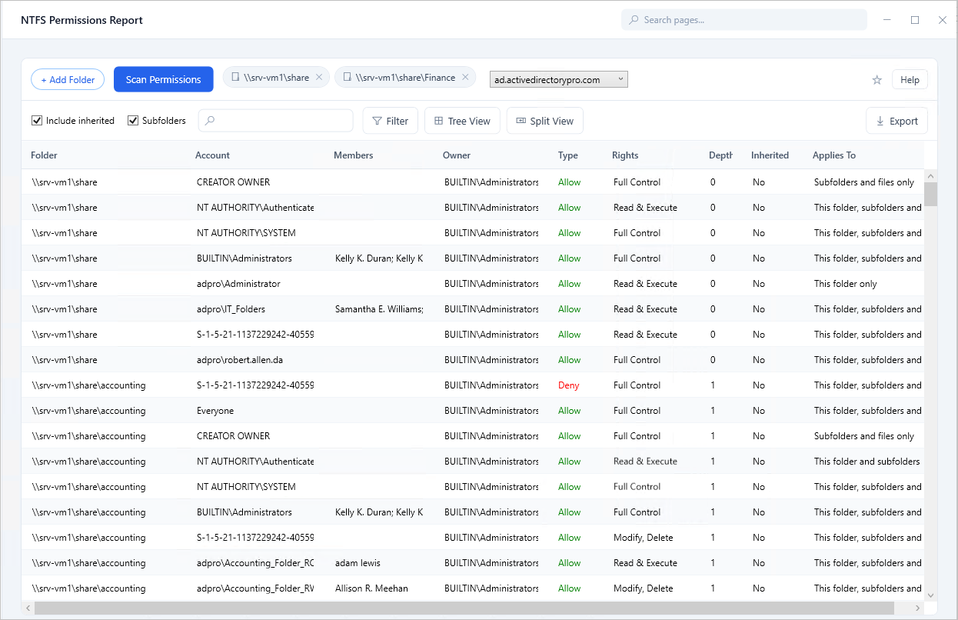Click the This folder and subfolders cell
Image resolution: width=958 pixels, height=620 pixels.
coord(867,462)
